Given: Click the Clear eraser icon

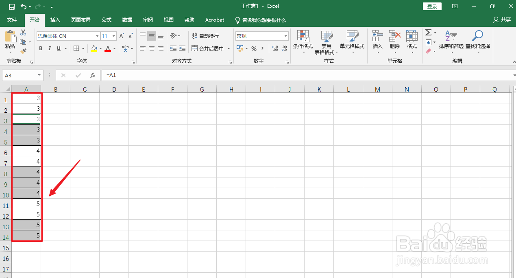Looking at the screenshot, I should click(x=428, y=51).
